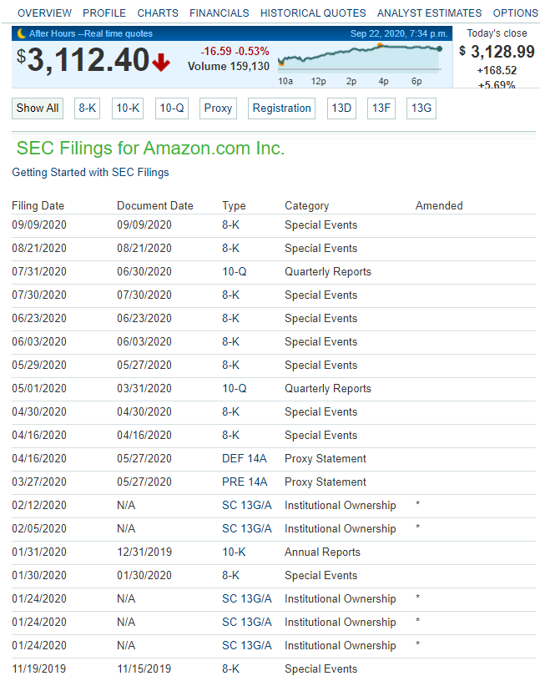Viewport: 540px width, 681px height.
Task: Click the Document Date column header
Action: [x=155, y=205]
